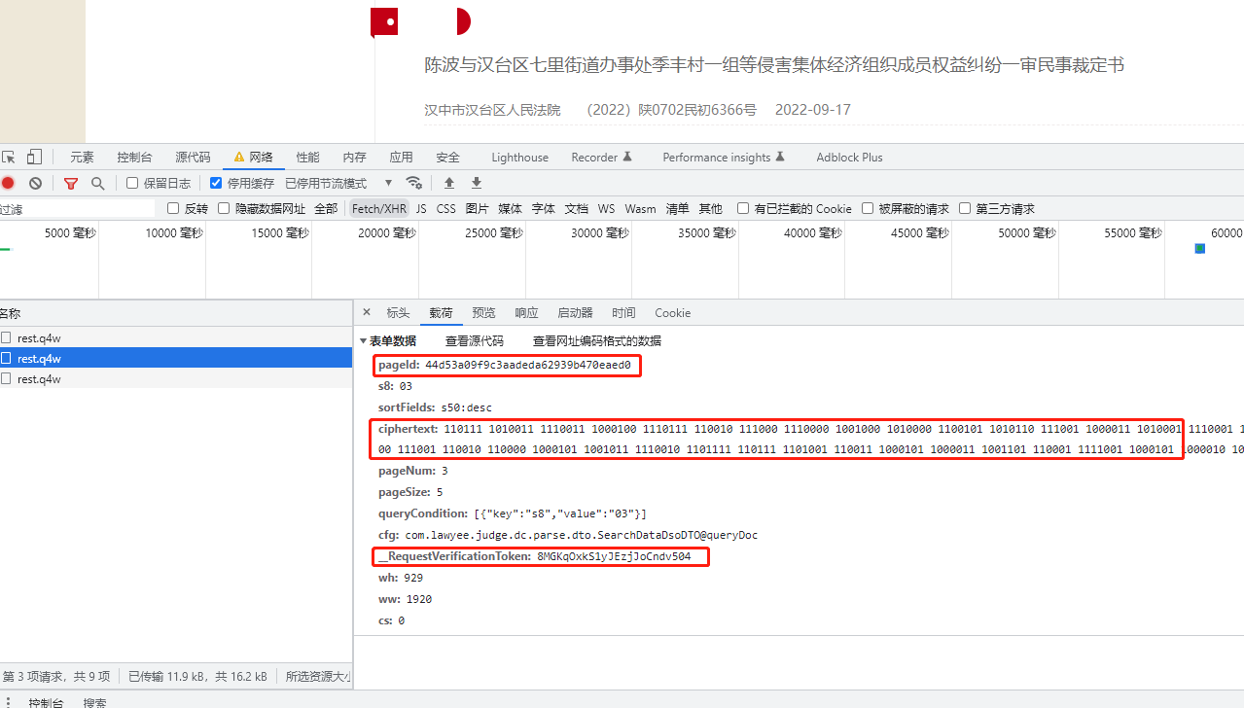Filter requests by 媒体 type

click(x=510, y=208)
